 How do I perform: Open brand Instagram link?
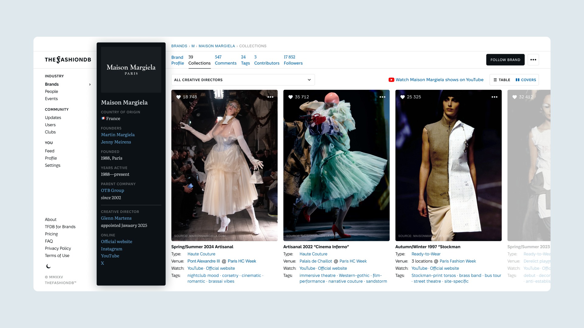coord(112,249)
